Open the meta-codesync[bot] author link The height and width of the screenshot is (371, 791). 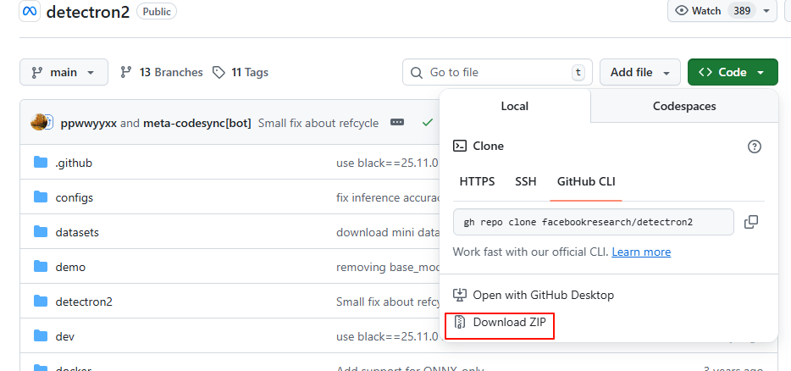tap(196, 123)
